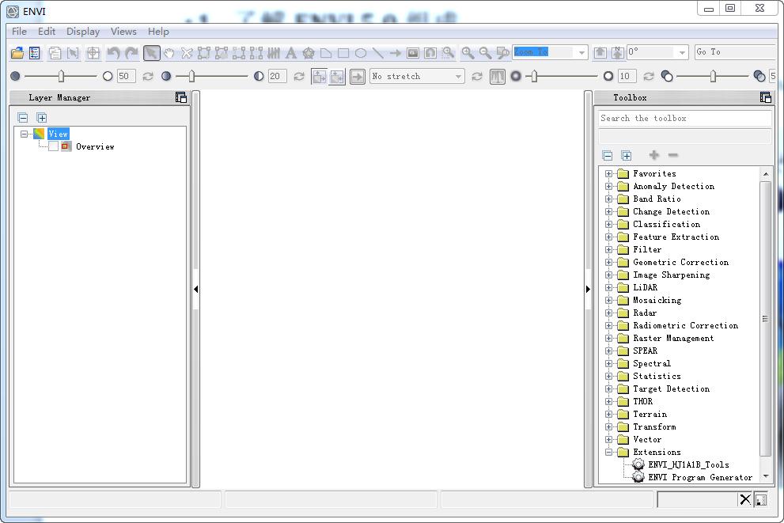Viewport: 784px width, 523px height.
Task: Click the Open file folder icon
Action: tap(17, 52)
